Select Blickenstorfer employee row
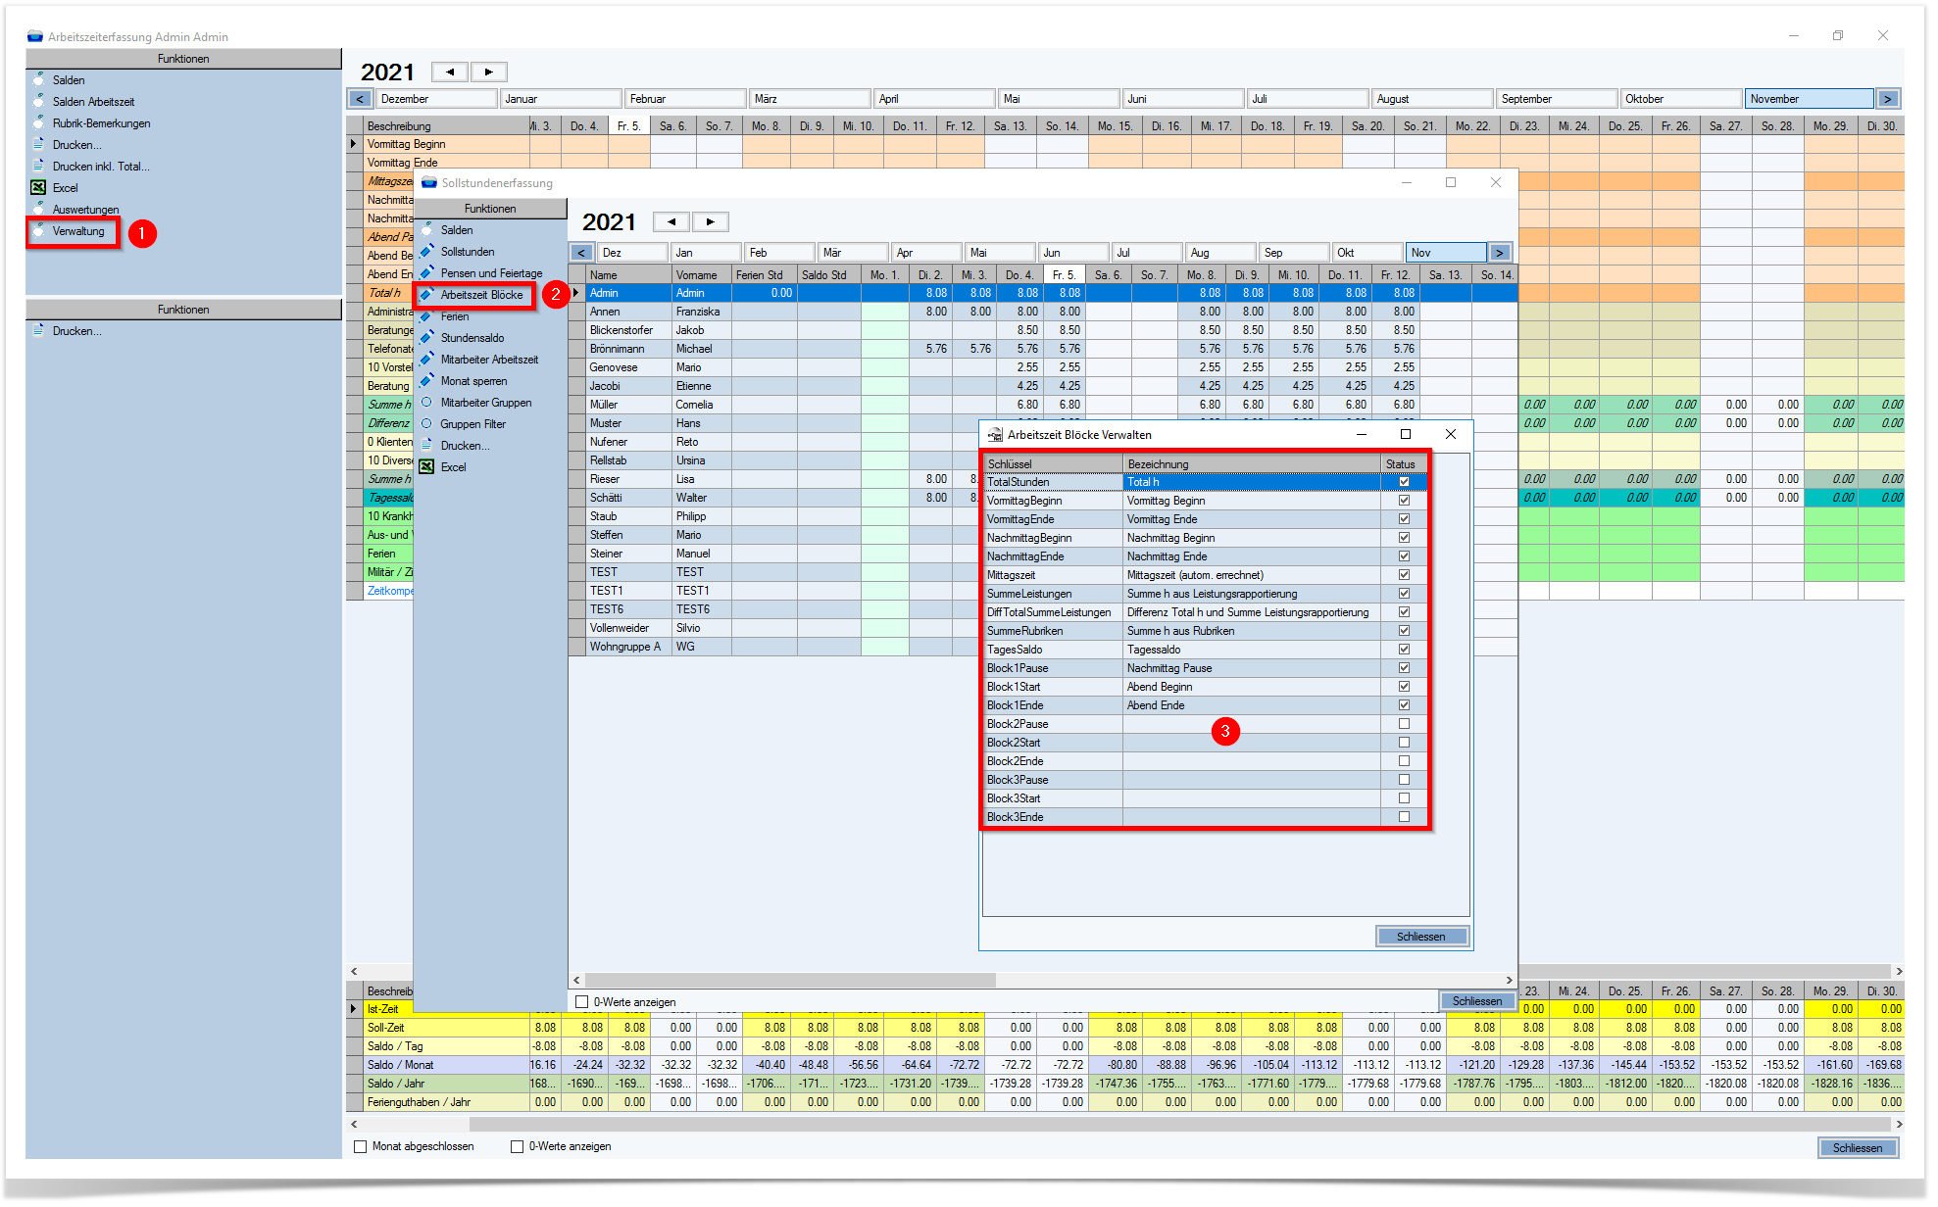The height and width of the screenshot is (1207, 1938). pos(1043,330)
